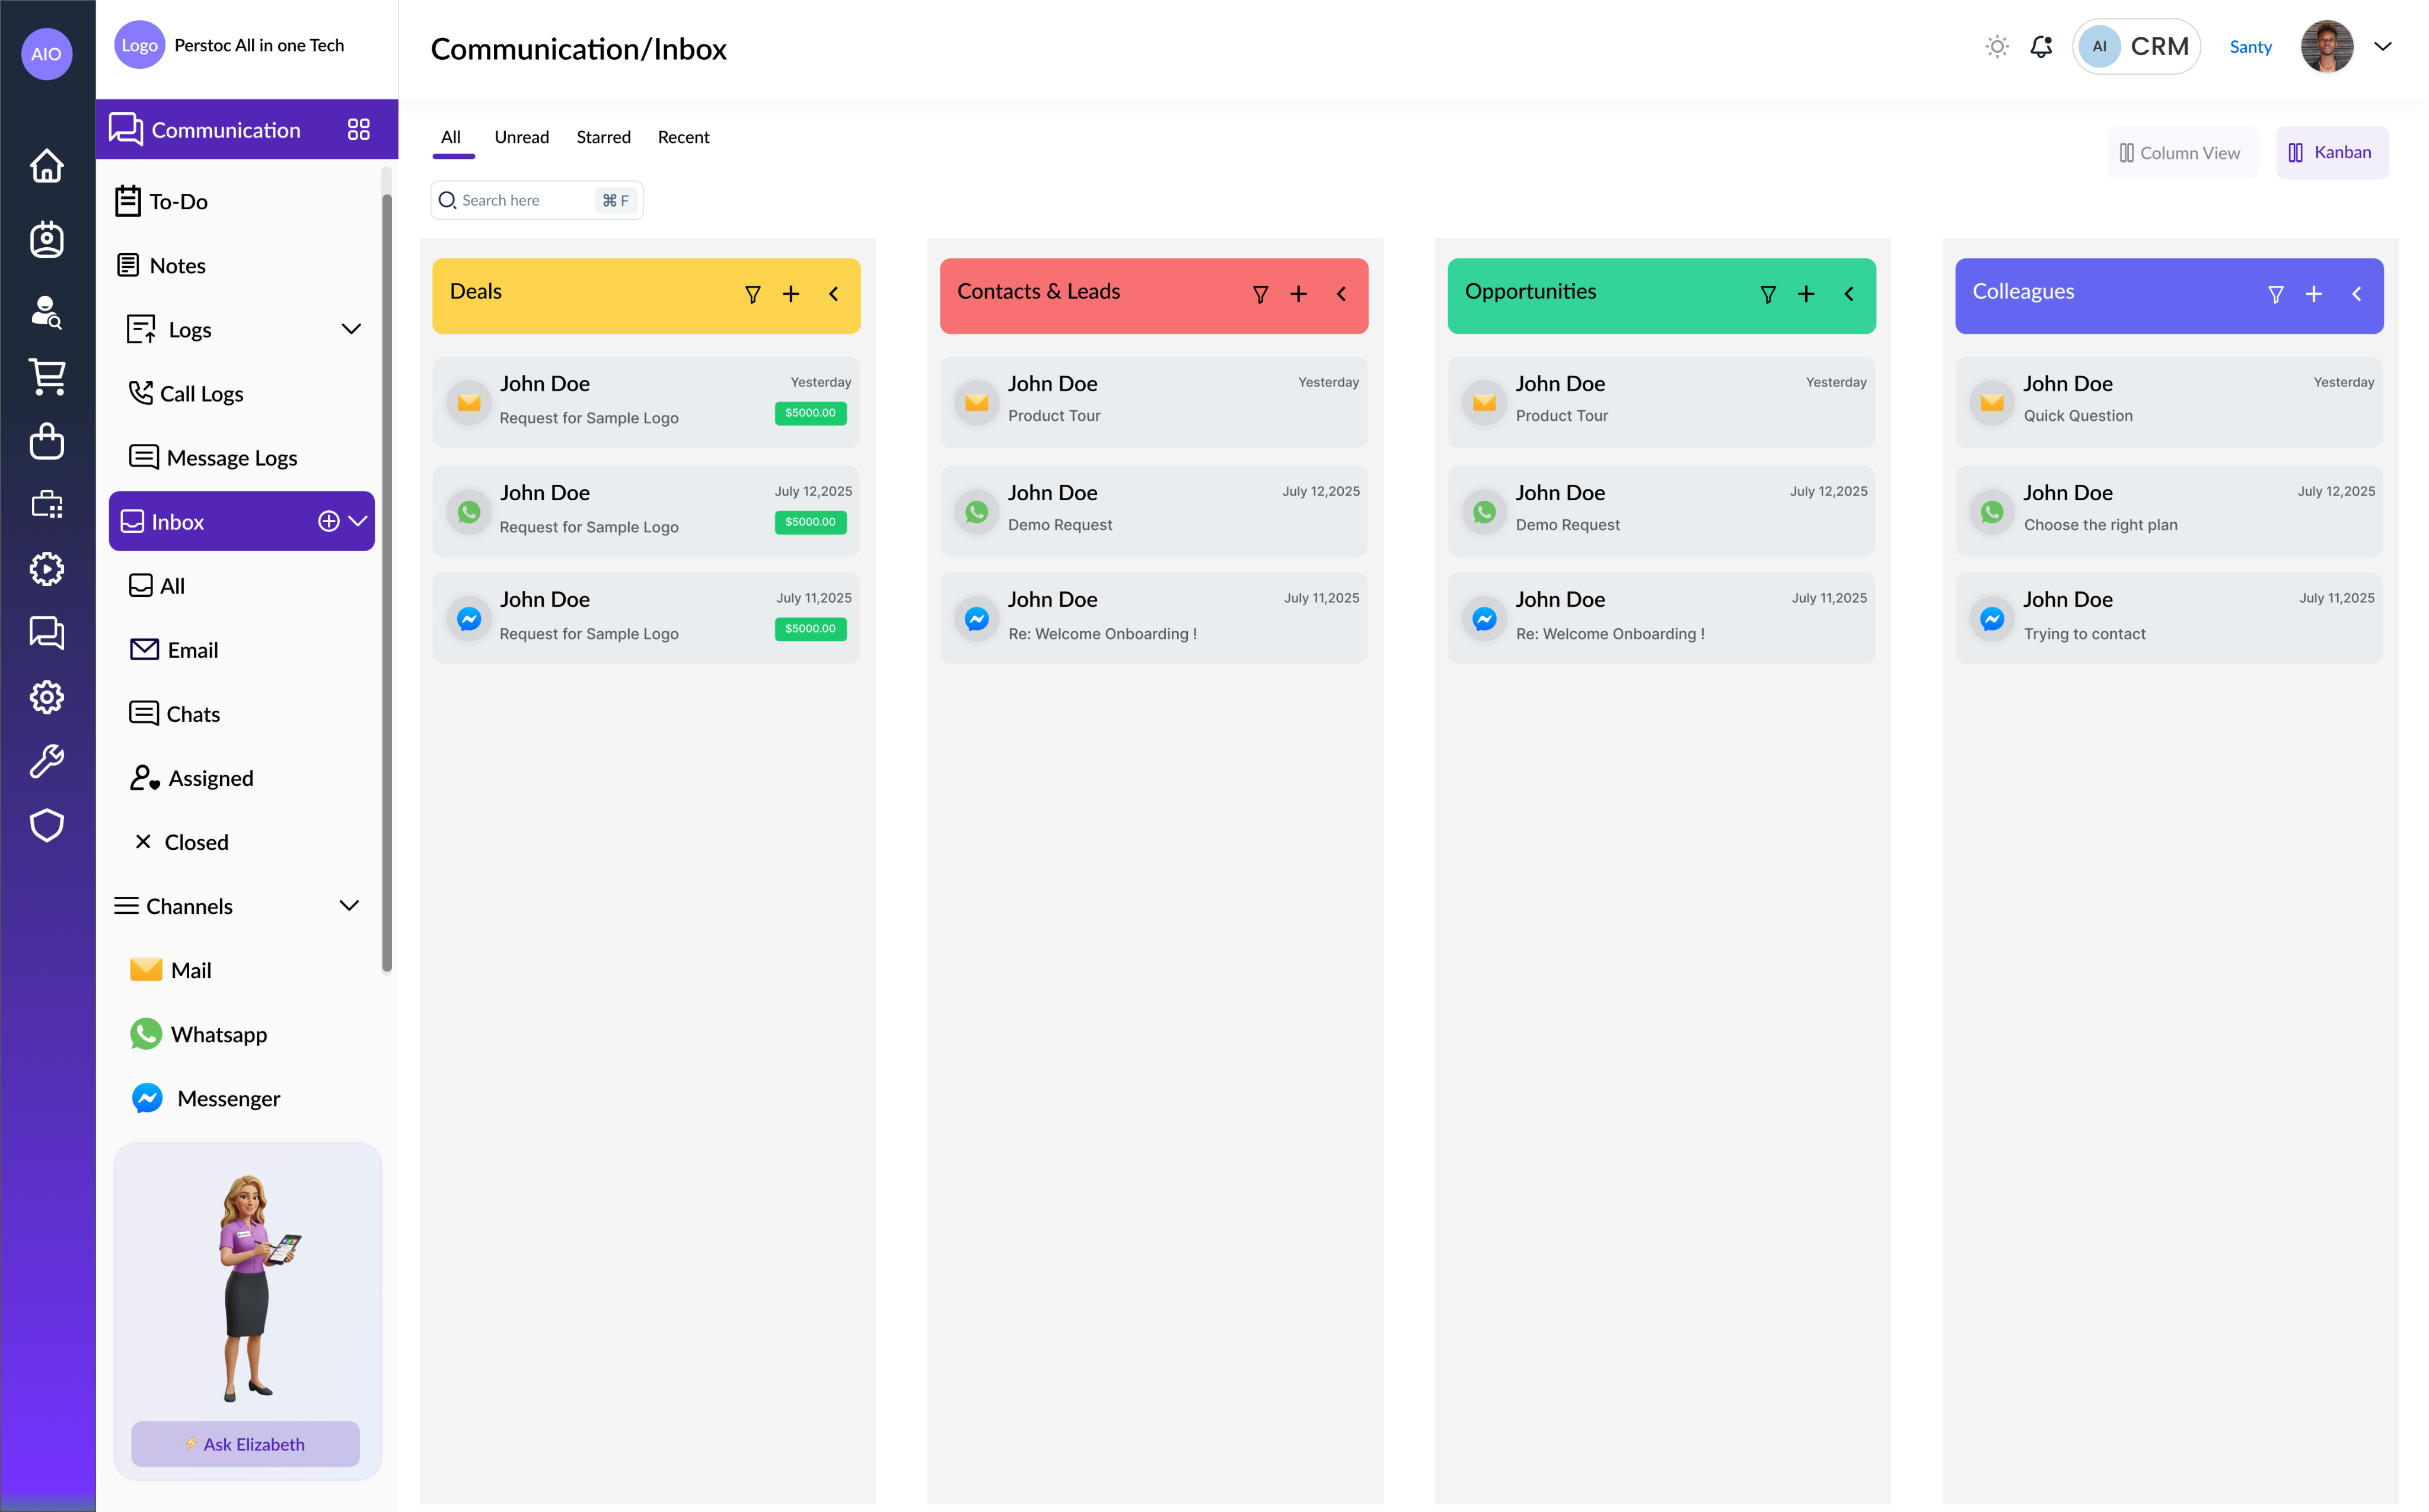Open the shopping cart icon in sidebar
2429x1512 pixels.
[x=46, y=377]
